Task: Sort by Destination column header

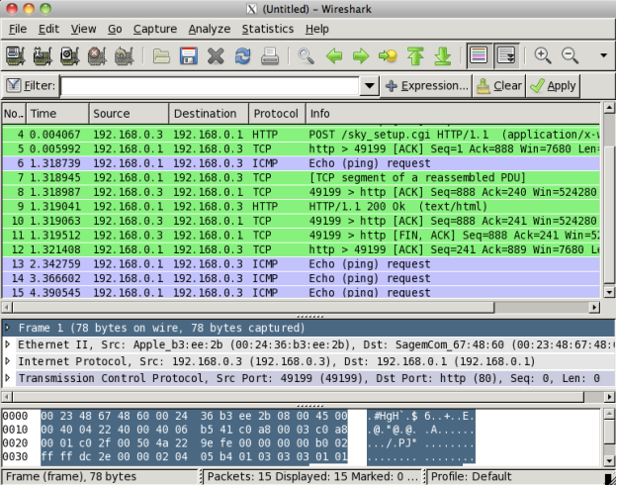Action: (x=209, y=114)
